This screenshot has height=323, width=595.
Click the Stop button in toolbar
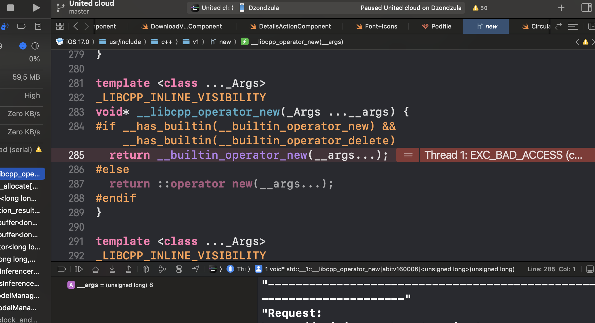pos(10,8)
